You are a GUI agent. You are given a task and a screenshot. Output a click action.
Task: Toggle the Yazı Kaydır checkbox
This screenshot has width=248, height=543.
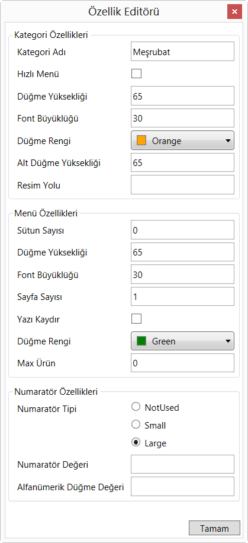click(x=136, y=318)
